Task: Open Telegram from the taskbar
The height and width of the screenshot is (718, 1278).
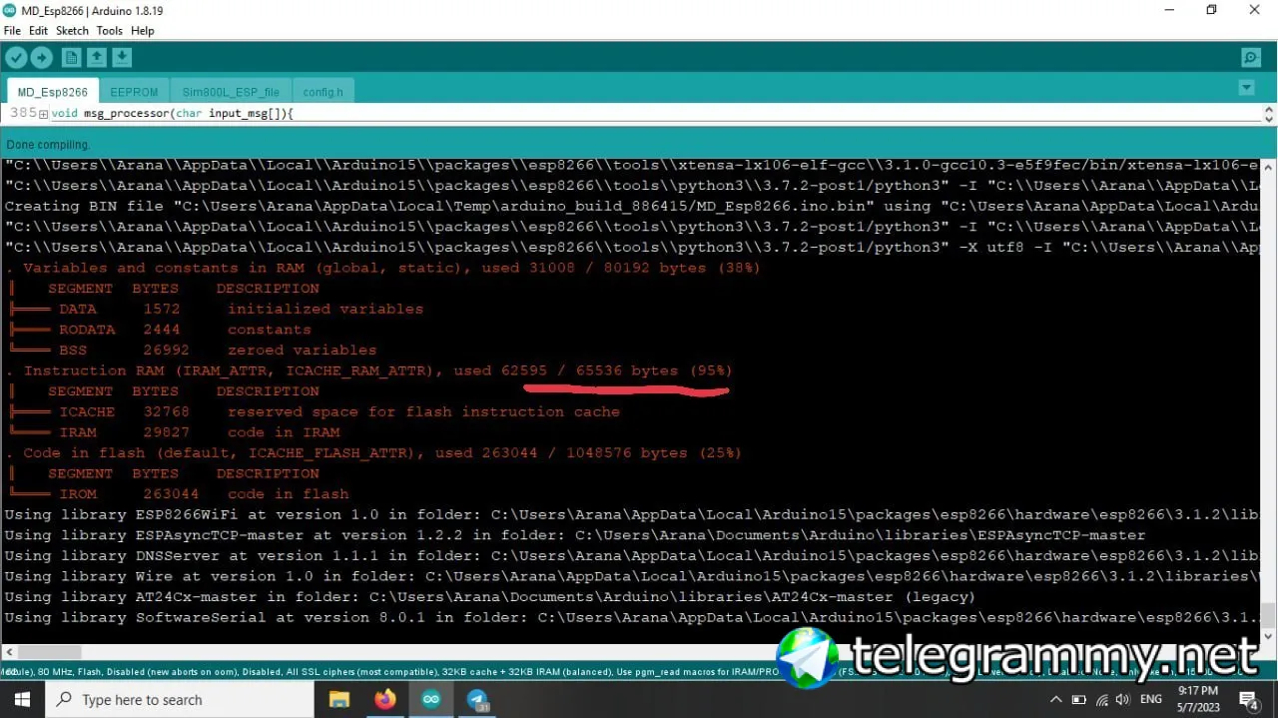Action: pyautogui.click(x=477, y=700)
